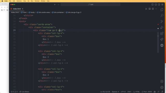Open preview to the side icon

tap(149, 9)
